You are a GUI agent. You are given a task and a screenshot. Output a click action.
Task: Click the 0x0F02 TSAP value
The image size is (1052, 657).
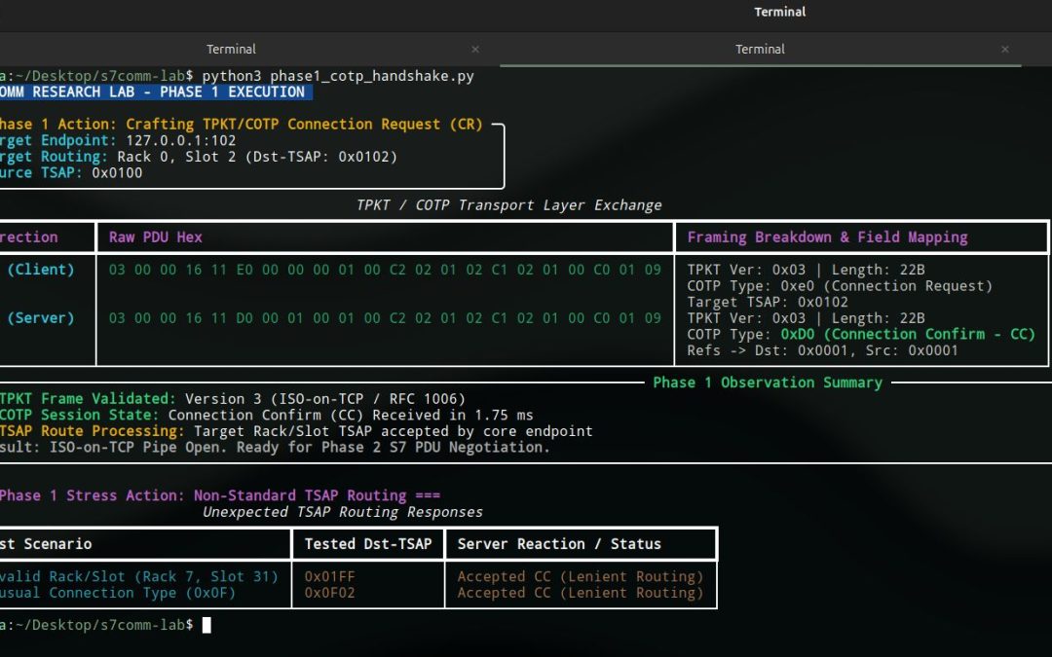point(329,593)
